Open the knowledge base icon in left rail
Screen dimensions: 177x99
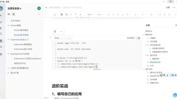tap(1, 41)
